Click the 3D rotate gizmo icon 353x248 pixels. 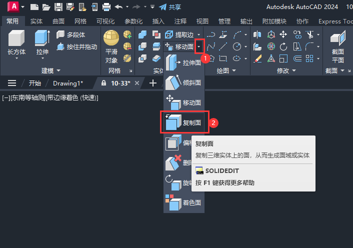(x=271, y=46)
